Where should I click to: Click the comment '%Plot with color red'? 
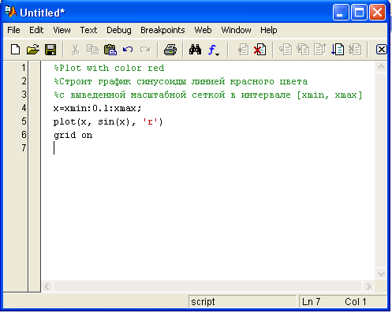pos(109,68)
